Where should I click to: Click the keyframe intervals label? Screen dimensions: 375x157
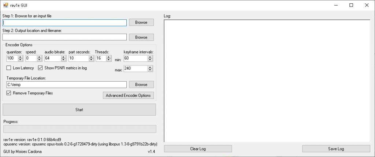click(138, 52)
